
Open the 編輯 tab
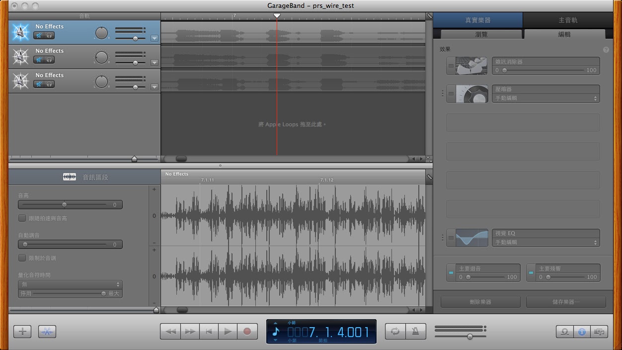point(564,34)
